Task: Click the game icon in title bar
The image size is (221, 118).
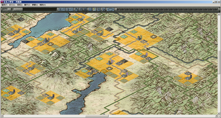Action: (x=2, y=2)
